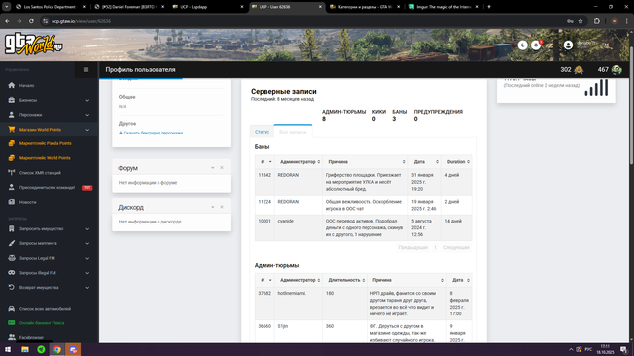Switch to Los Santos Police Department browser tab
This screenshot has height=356, width=634.
pyautogui.click(x=50, y=7)
